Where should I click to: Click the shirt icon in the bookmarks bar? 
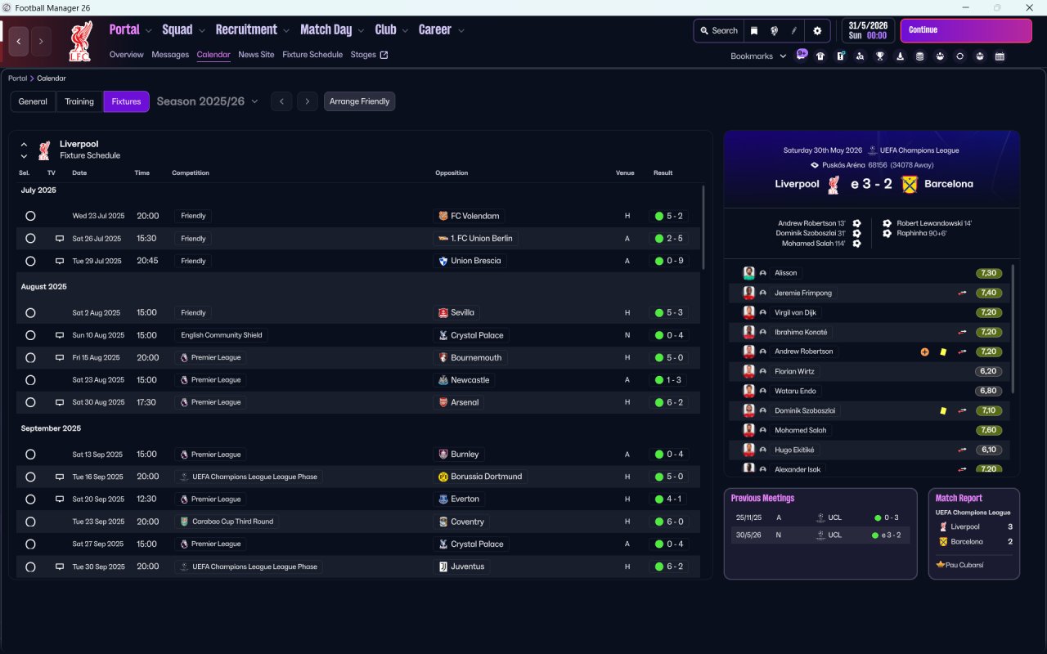[x=820, y=56]
